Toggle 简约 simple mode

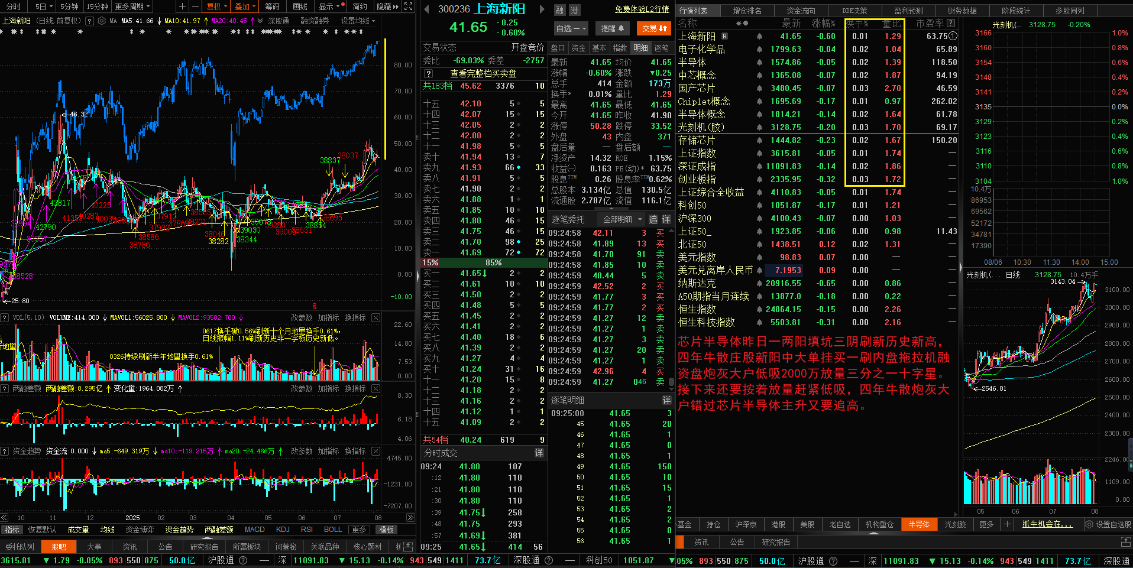point(360,7)
